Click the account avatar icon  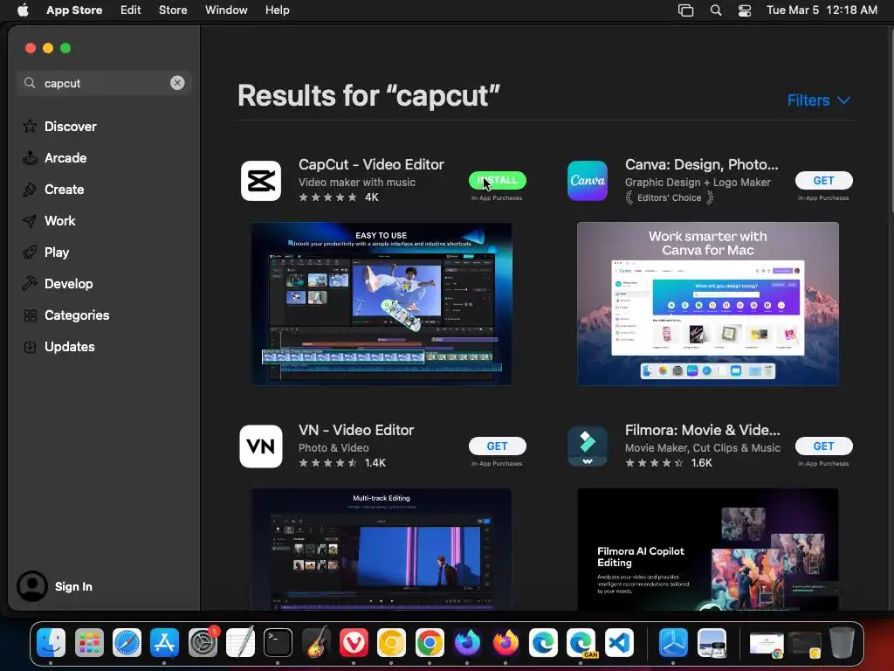pos(32,586)
